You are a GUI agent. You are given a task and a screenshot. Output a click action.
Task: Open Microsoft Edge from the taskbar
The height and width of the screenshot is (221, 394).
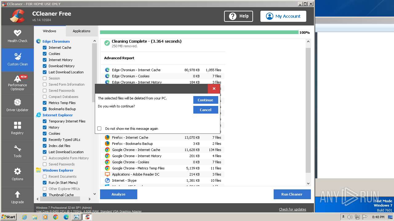coord(66,217)
